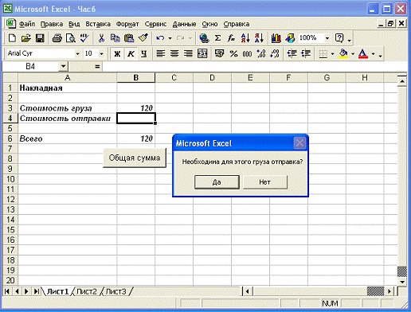
Task: Undo the last action arrow
Action: click(x=160, y=38)
